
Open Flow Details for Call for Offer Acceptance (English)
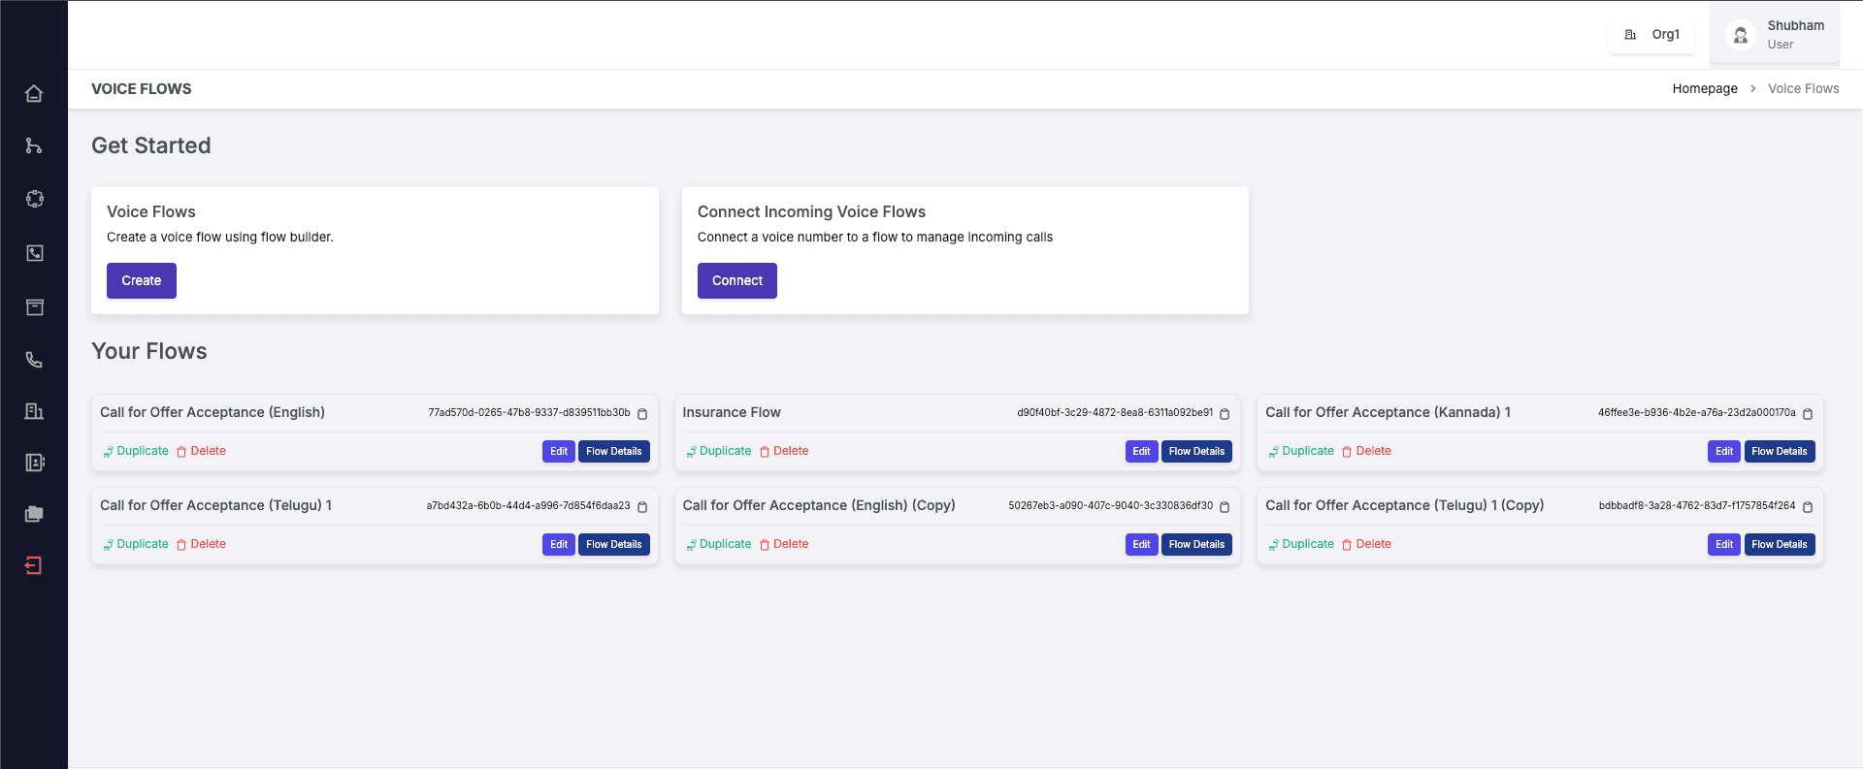pos(613,452)
